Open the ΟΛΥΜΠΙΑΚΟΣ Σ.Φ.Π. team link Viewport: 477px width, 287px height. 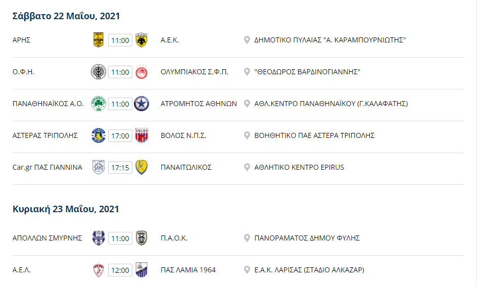coord(195,72)
